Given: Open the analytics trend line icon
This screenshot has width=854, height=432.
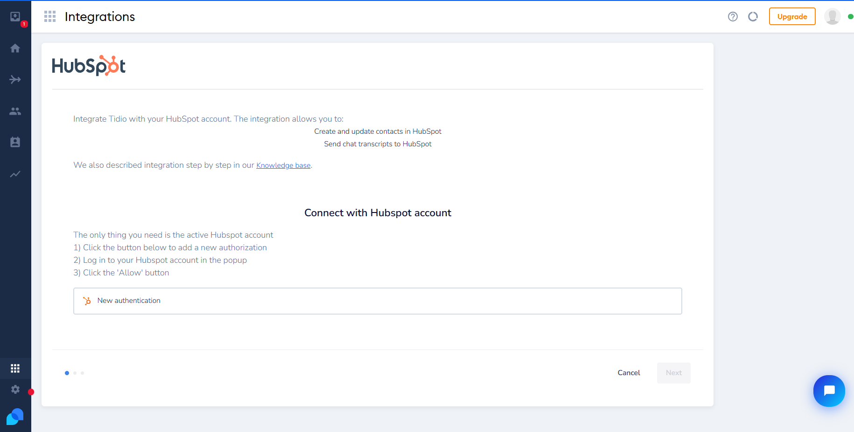Looking at the screenshot, I should 15,174.
